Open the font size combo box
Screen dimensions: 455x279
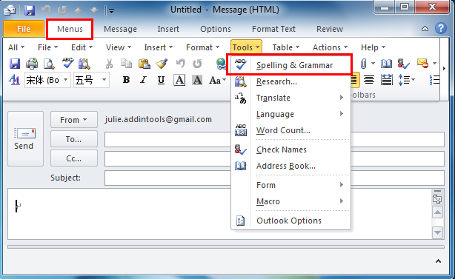[x=91, y=80]
